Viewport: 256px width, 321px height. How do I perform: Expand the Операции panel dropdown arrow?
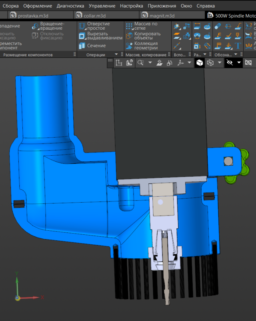click(x=116, y=55)
